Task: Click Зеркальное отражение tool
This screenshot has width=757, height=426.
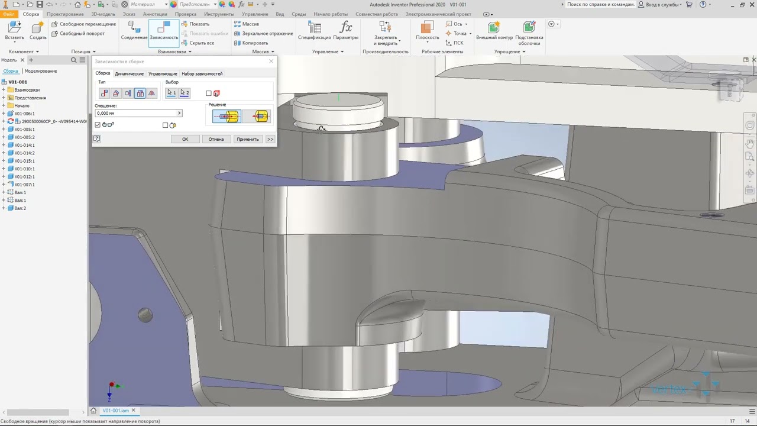Action: (x=263, y=34)
